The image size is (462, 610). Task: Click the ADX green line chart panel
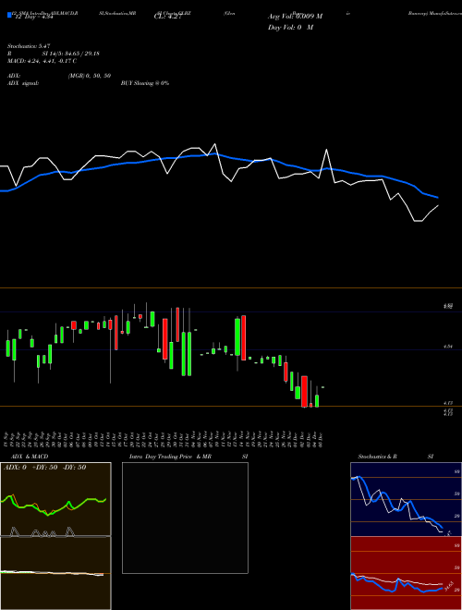click(55, 499)
